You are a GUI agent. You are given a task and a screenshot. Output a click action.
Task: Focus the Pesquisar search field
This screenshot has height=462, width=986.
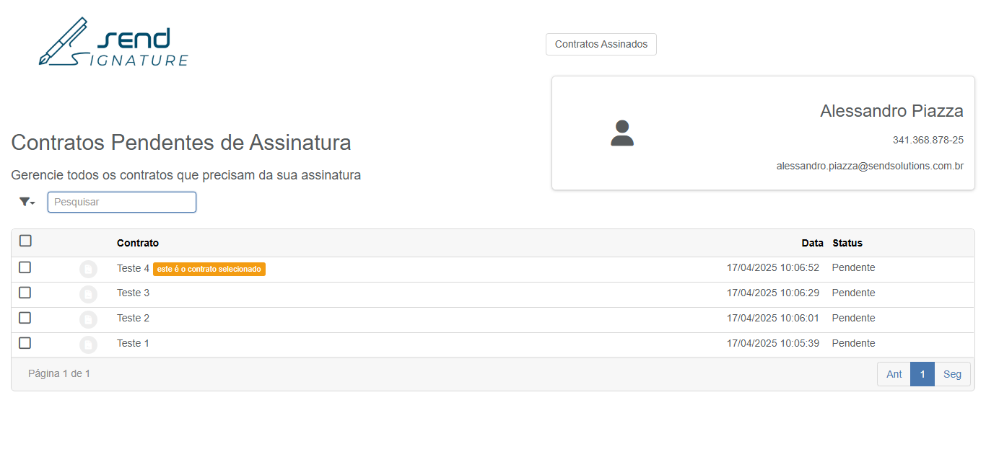(122, 202)
